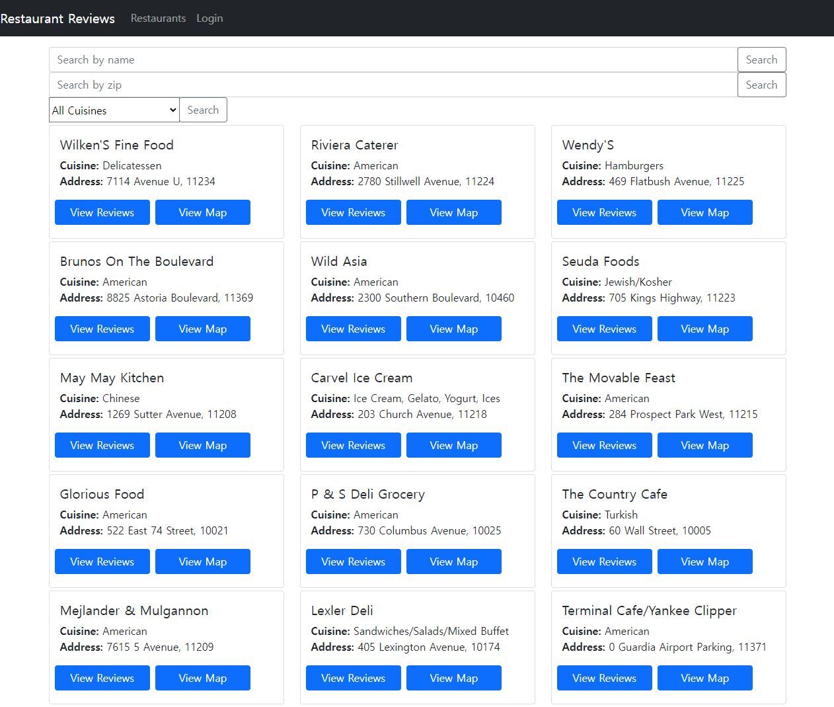Screen dimensions: 834x707
Task: View reviews for Wild Asia
Action: (353, 329)
